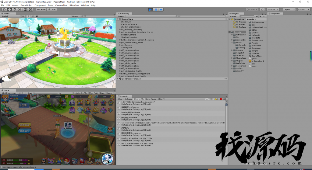The width and height of the screenshot is (312, 170).
Task: Toggle info log messages count in Console
Action: point(209,99)
